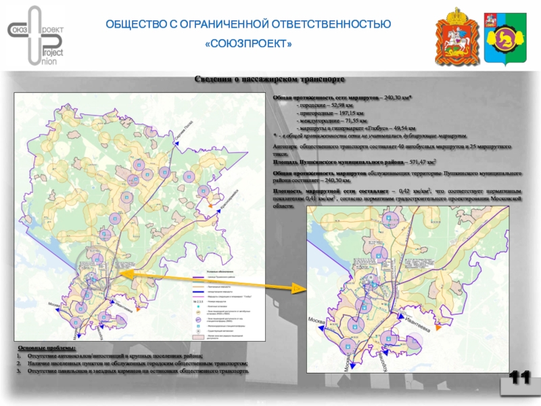Screen dimensions: 541x406
Task: Click the "Ивантеевка" label on the enlarged inset map
Action: [417, 325]
